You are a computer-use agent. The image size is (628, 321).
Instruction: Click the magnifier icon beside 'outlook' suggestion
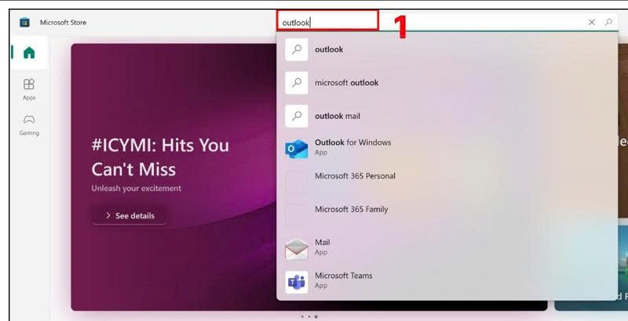297,49
